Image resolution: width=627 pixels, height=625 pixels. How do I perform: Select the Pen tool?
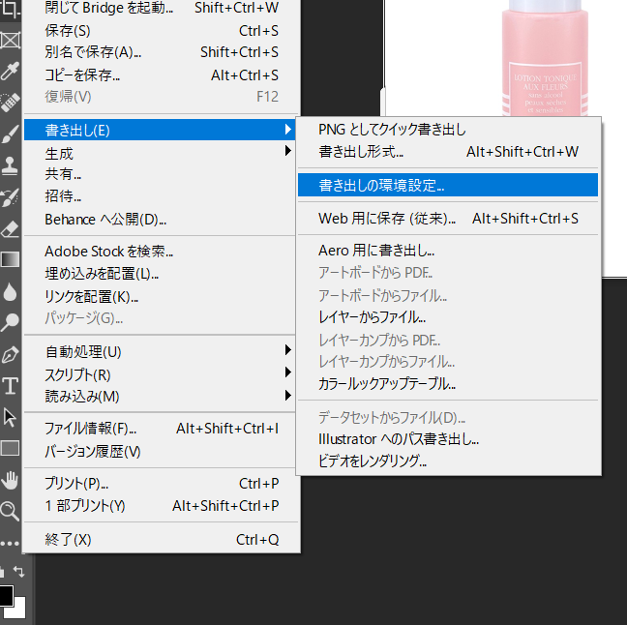point(10,354)
